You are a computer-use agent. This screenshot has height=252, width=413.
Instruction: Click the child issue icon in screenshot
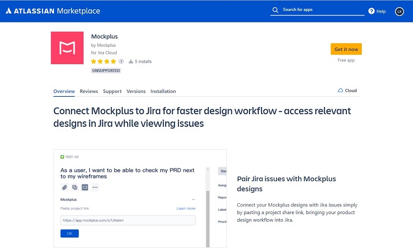[x=75, y=187]
